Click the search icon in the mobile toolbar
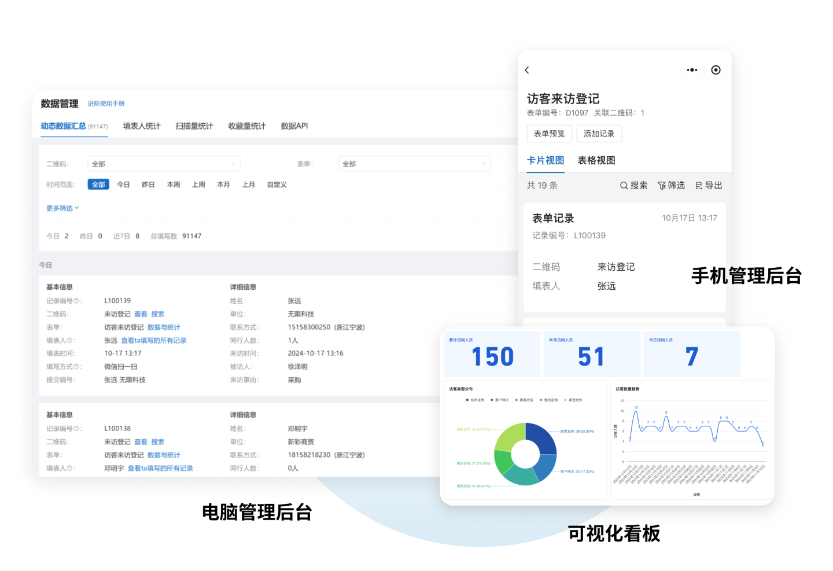The height and width of the screenshot is (571, 833). click(624, 186)
